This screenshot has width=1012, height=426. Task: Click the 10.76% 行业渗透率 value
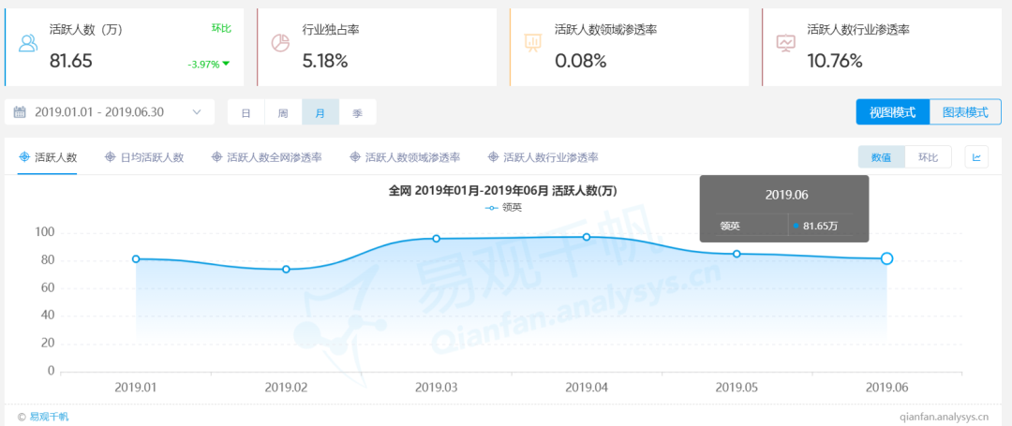(x=835, y=61)
